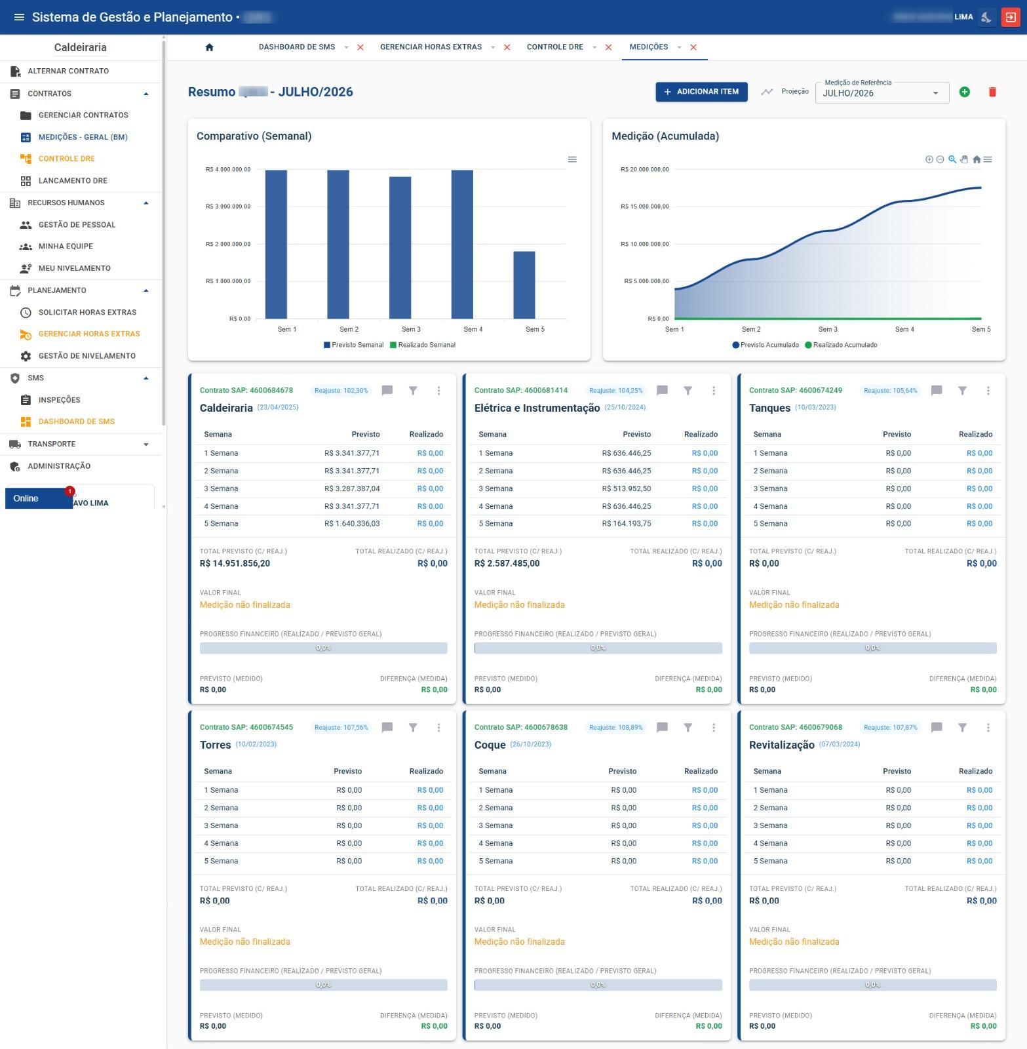
Task: Collapse the Contratos sidebar section
Action: click(80, 94)
